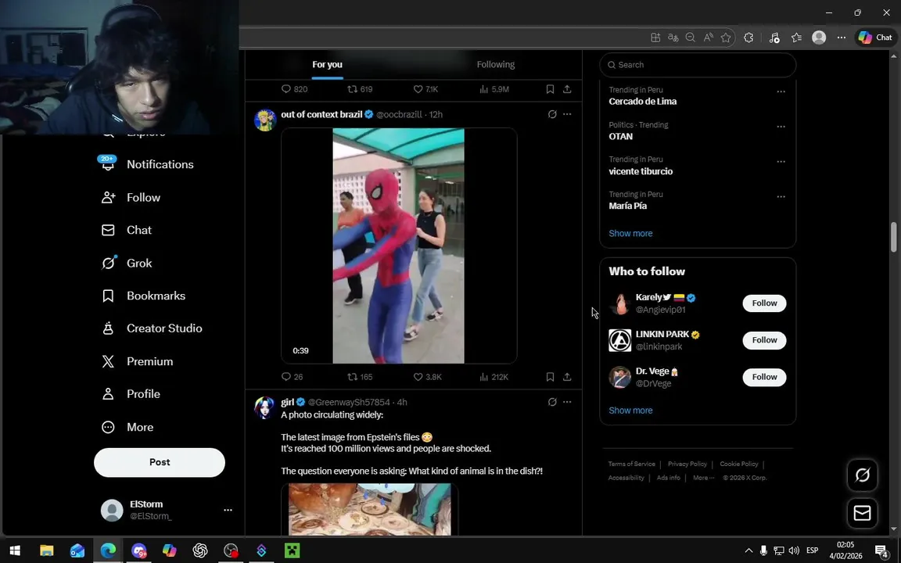Open the floating Grok button
Image resolution: width=901 pixels, height=563 pixels.
coord(862,475)
